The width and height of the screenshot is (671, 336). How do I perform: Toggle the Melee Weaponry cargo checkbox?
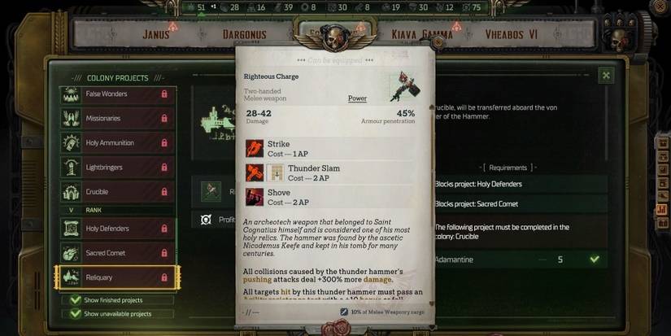click(344, 312)
